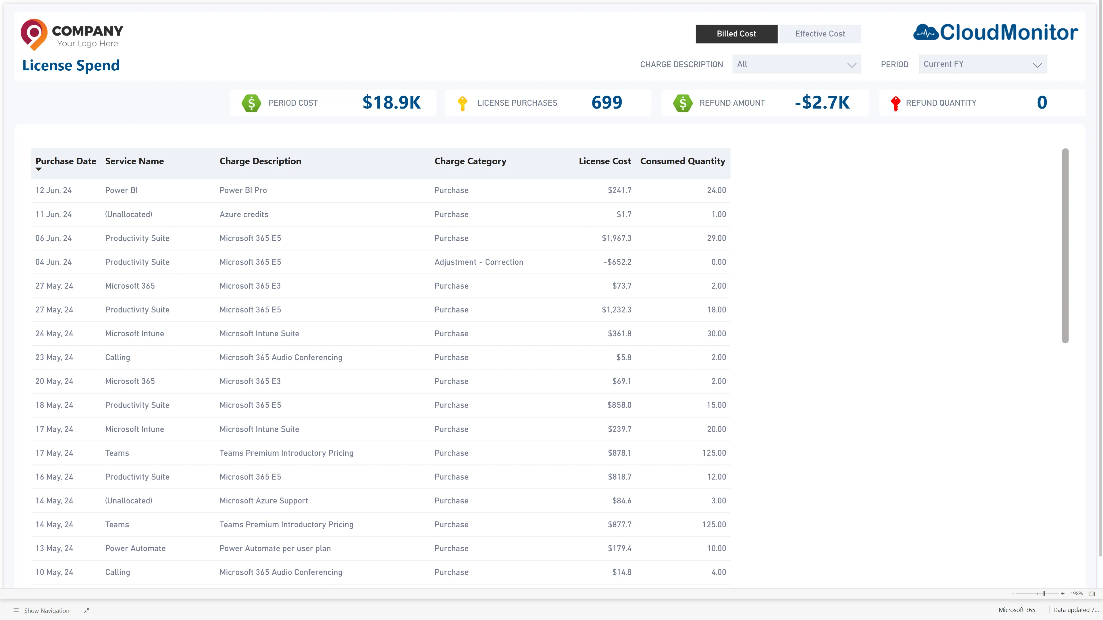Click Microsoft 365 Audio Conferencing 23 May row
Screen dimensions: 1103x620
[x=281, y=358]
